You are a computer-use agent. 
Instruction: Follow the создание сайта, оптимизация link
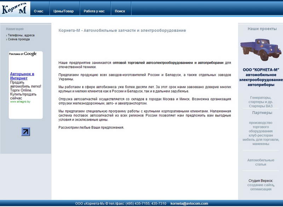click(261, 187)
